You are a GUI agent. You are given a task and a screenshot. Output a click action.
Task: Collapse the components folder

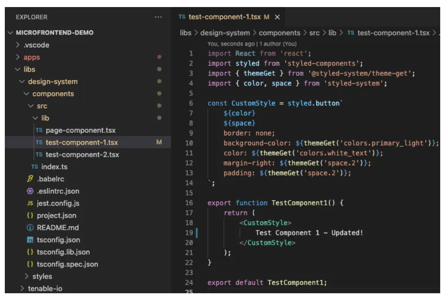point(27,93)
